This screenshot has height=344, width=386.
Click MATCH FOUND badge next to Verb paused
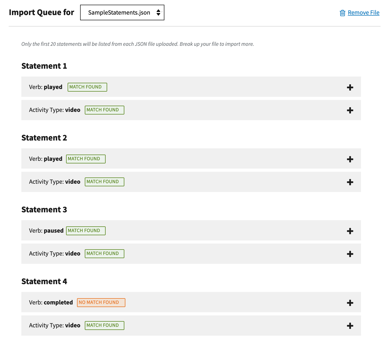86,231
